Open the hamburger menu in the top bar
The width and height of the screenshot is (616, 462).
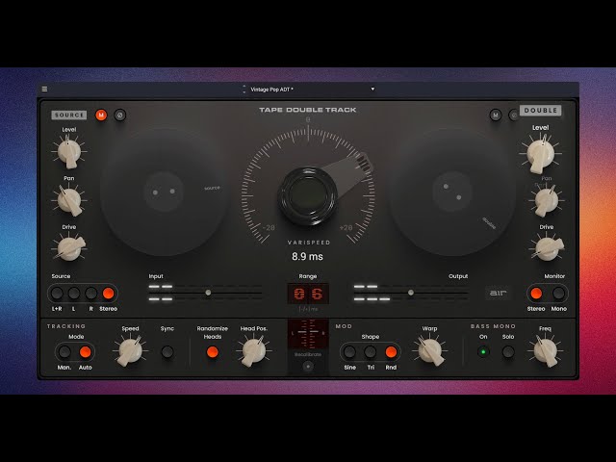click(x=44, y=90)
